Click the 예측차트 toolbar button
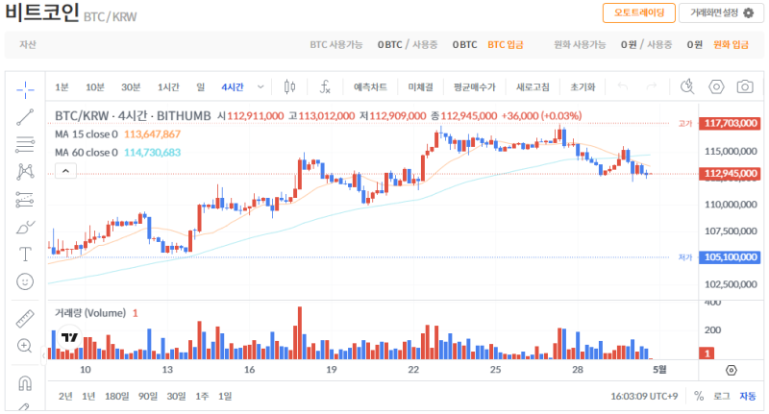 pyautogui.click(x=370, y=87)
